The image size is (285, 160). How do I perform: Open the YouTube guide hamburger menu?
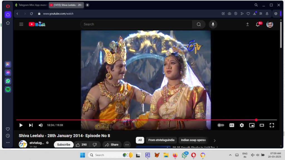point(21,24)
